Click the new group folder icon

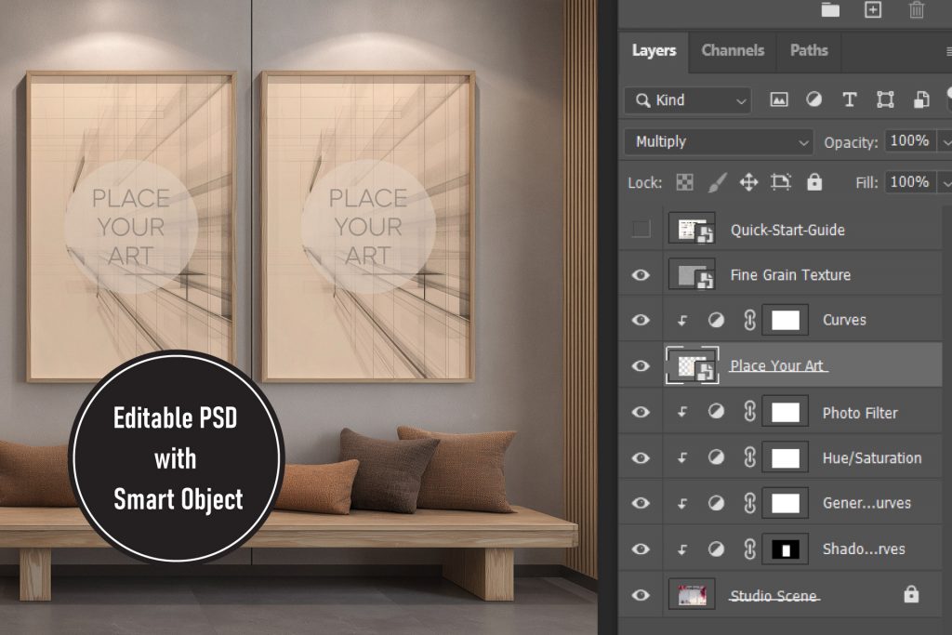pos(830,9)
